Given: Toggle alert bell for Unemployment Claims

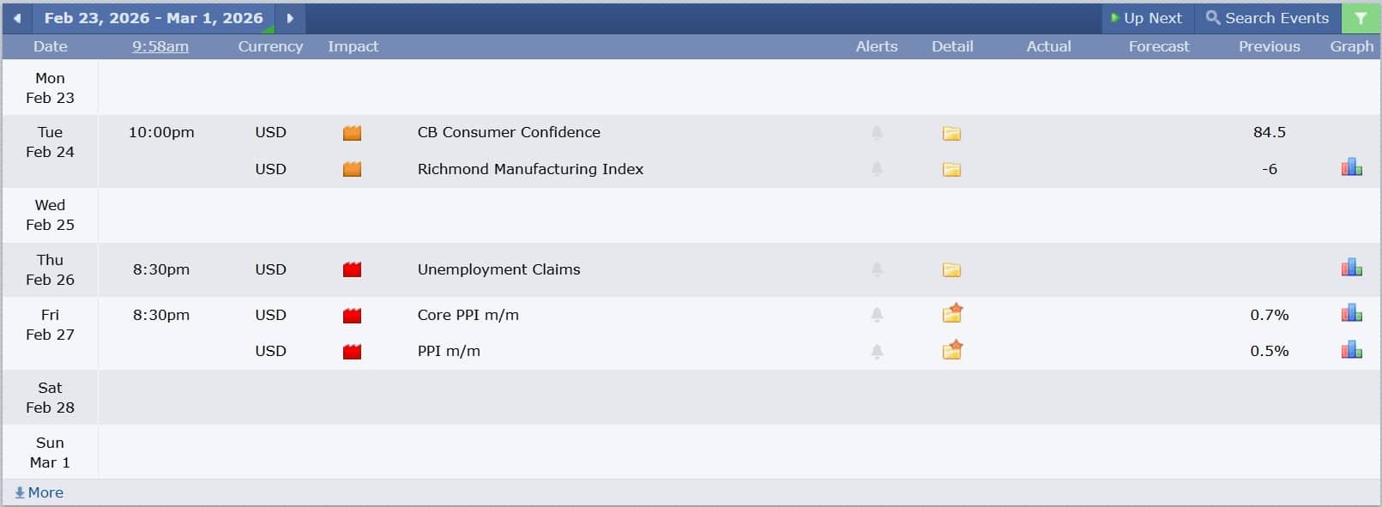Looking at the screenshot, I should 877,269.
